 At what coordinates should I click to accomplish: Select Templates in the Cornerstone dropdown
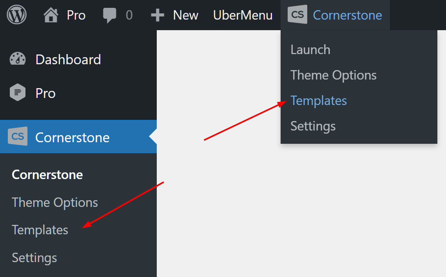pos(318,100)
